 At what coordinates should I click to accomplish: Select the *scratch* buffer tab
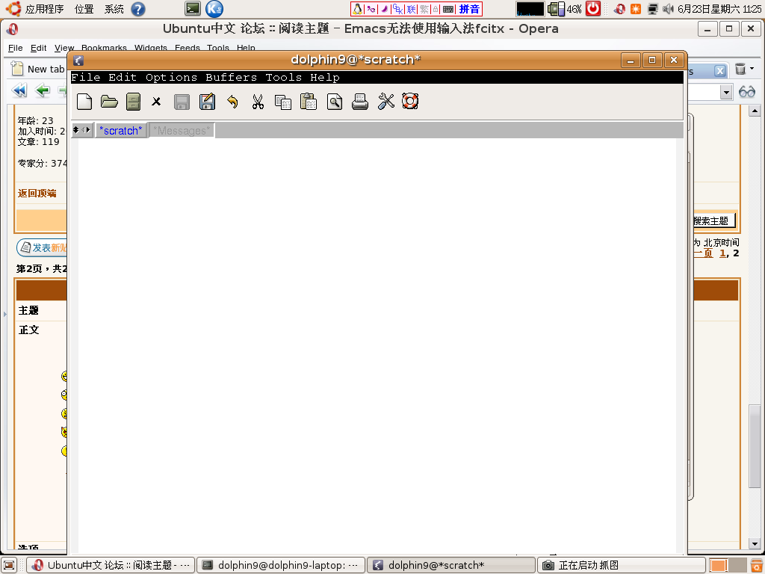(x=120, y=130)
